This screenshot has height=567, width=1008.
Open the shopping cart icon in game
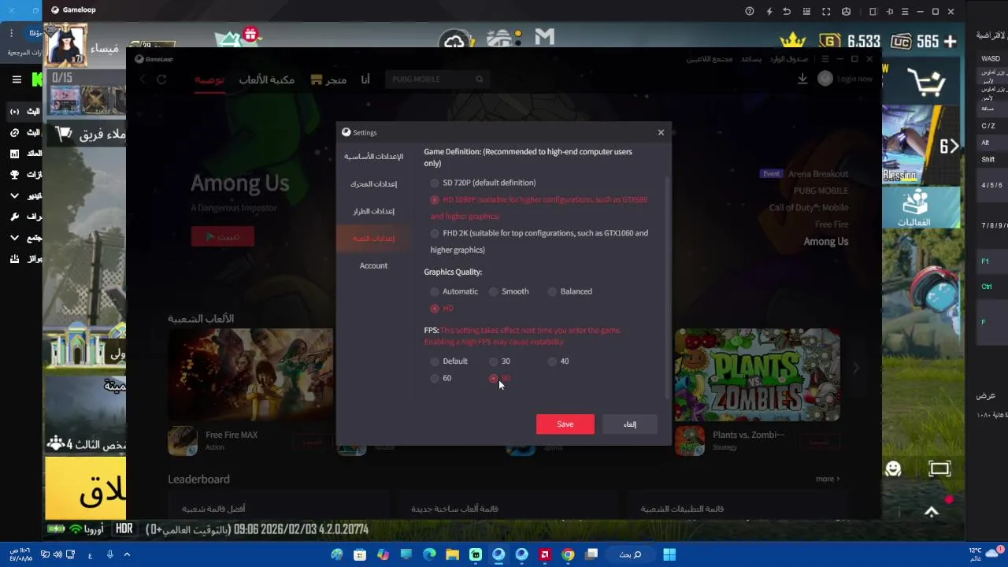click(x=925, y=82)
